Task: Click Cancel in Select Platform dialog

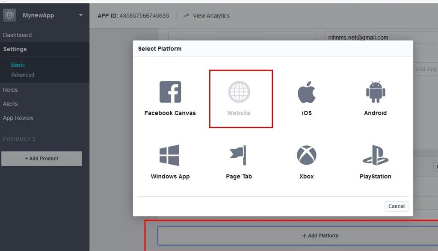Action: [397, 207]
